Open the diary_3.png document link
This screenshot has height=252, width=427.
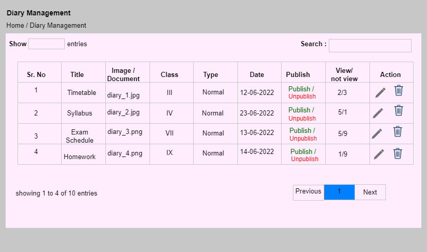point(125,132)
